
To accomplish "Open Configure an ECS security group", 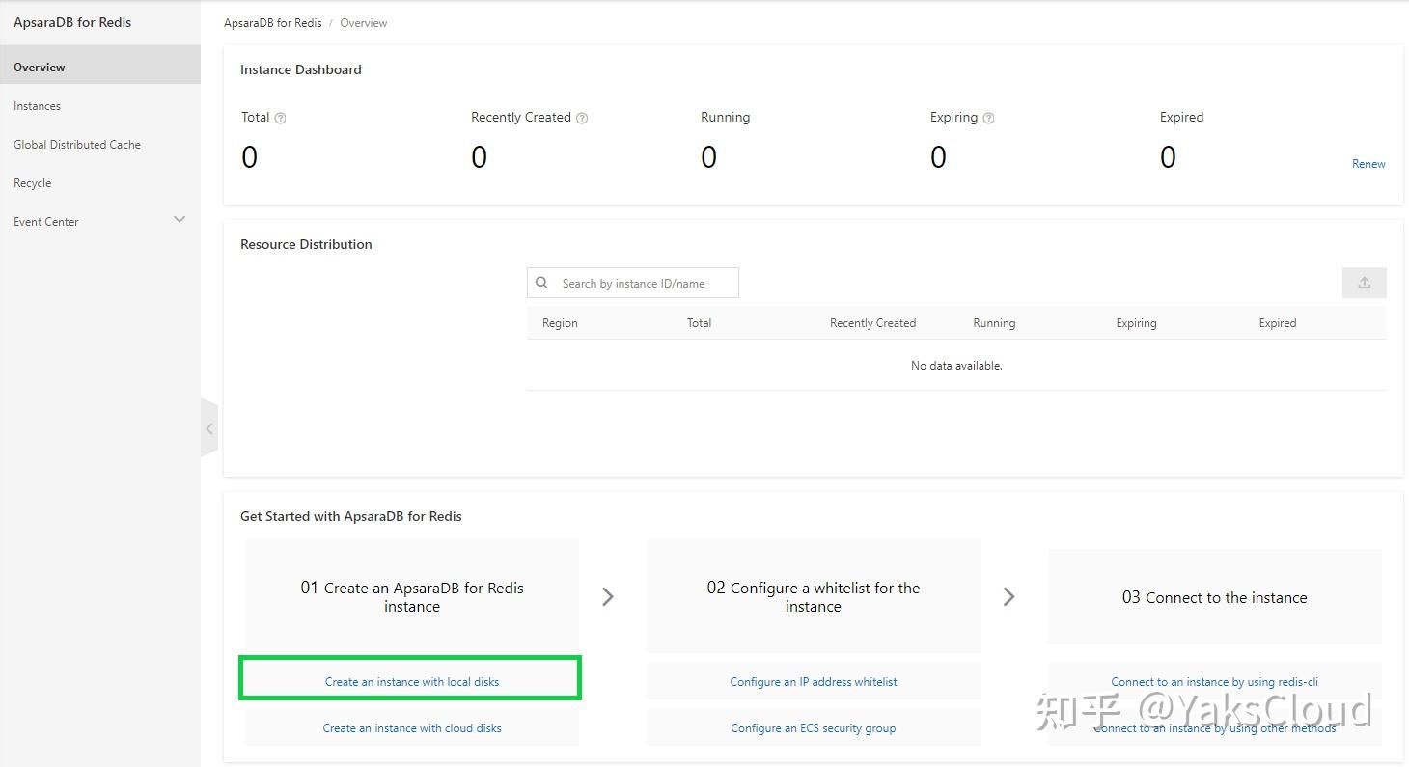I will pos(814,728).
